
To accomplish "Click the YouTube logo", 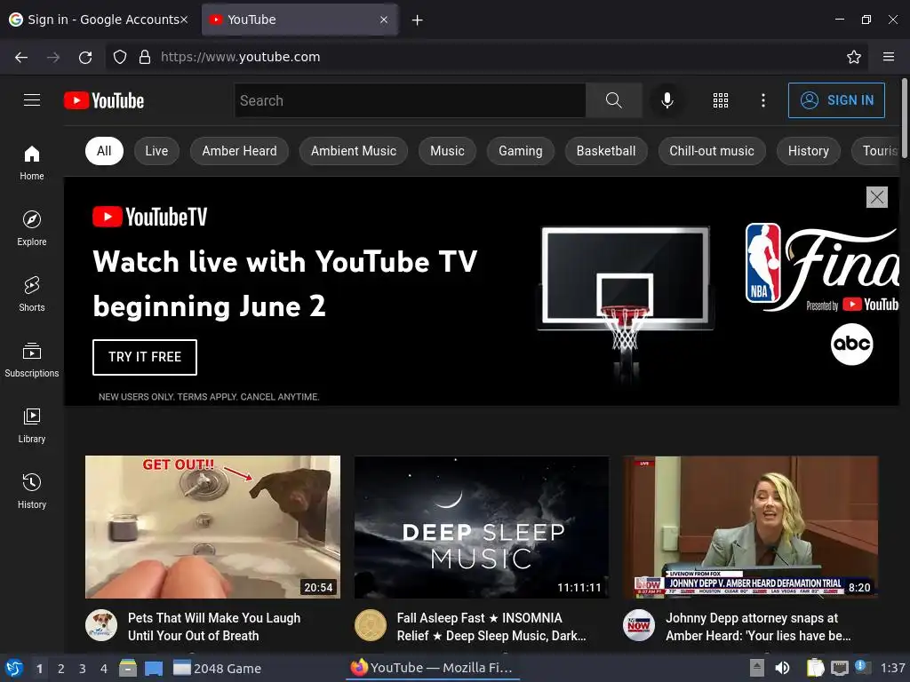I will pos(104,100).
